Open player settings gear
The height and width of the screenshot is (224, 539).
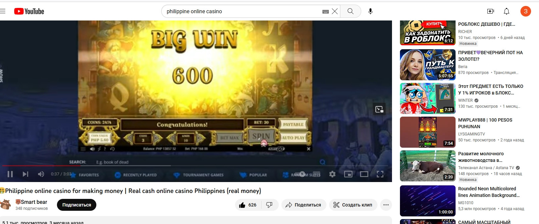click(x=332, y=174)
